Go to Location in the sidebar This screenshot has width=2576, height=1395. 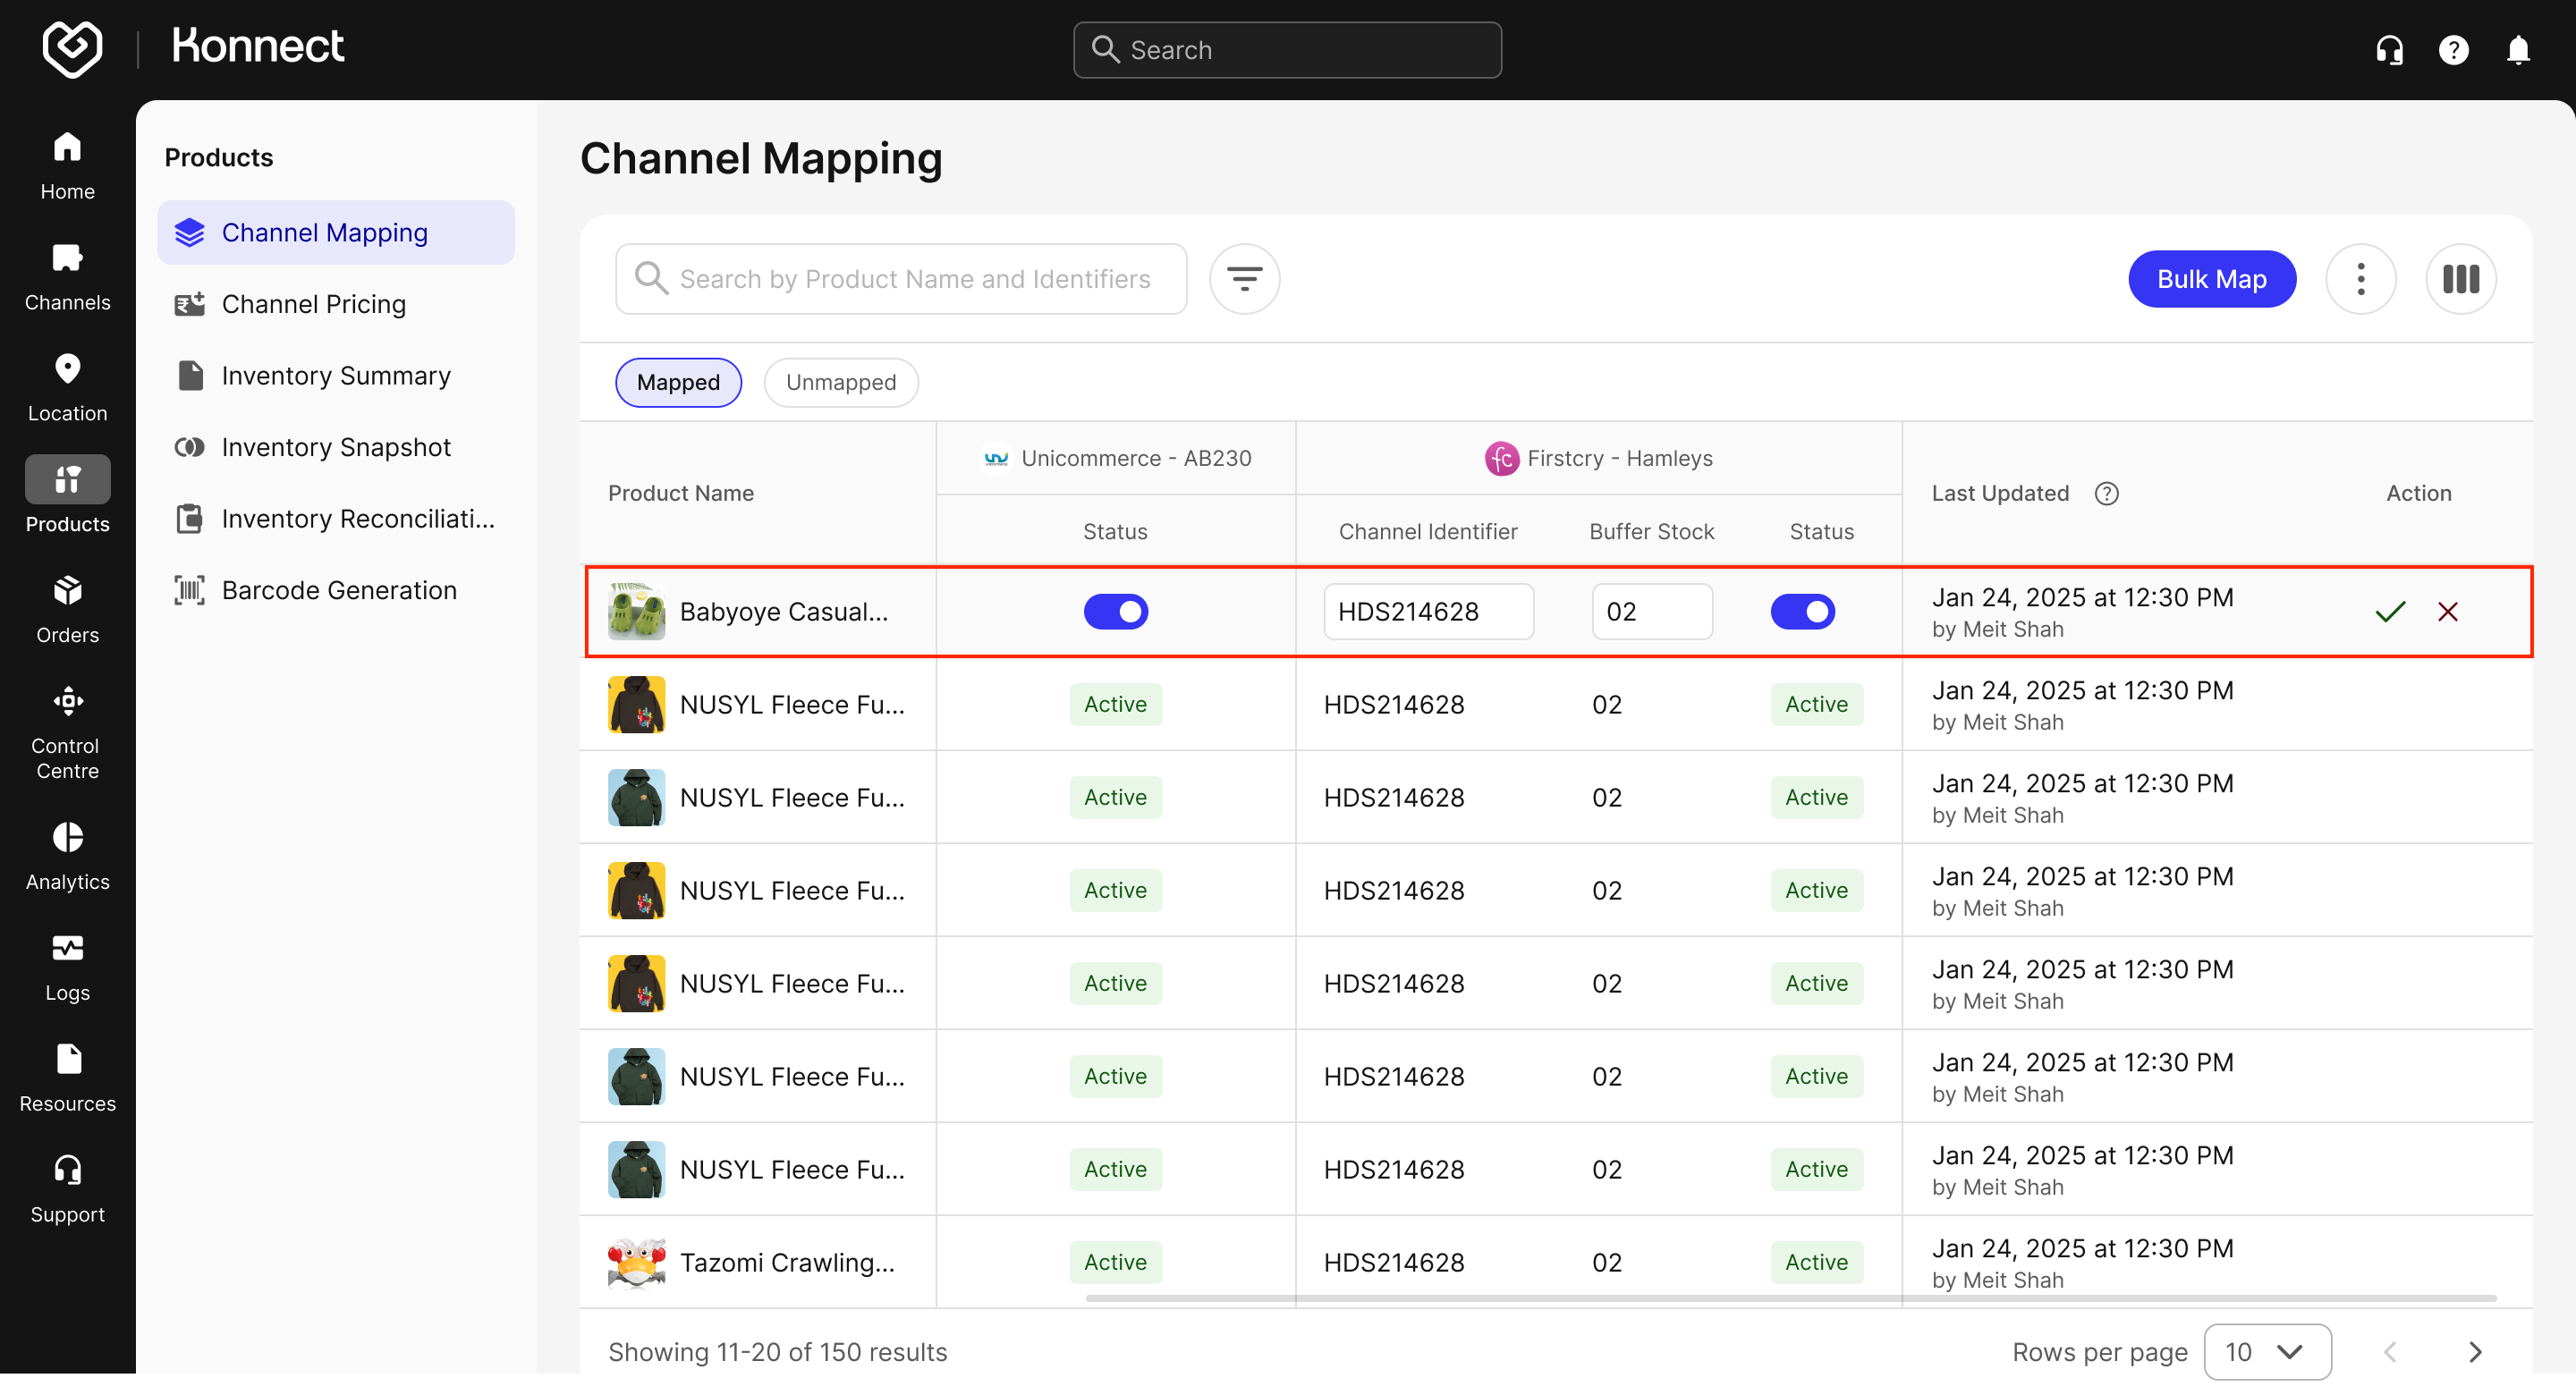67,388
